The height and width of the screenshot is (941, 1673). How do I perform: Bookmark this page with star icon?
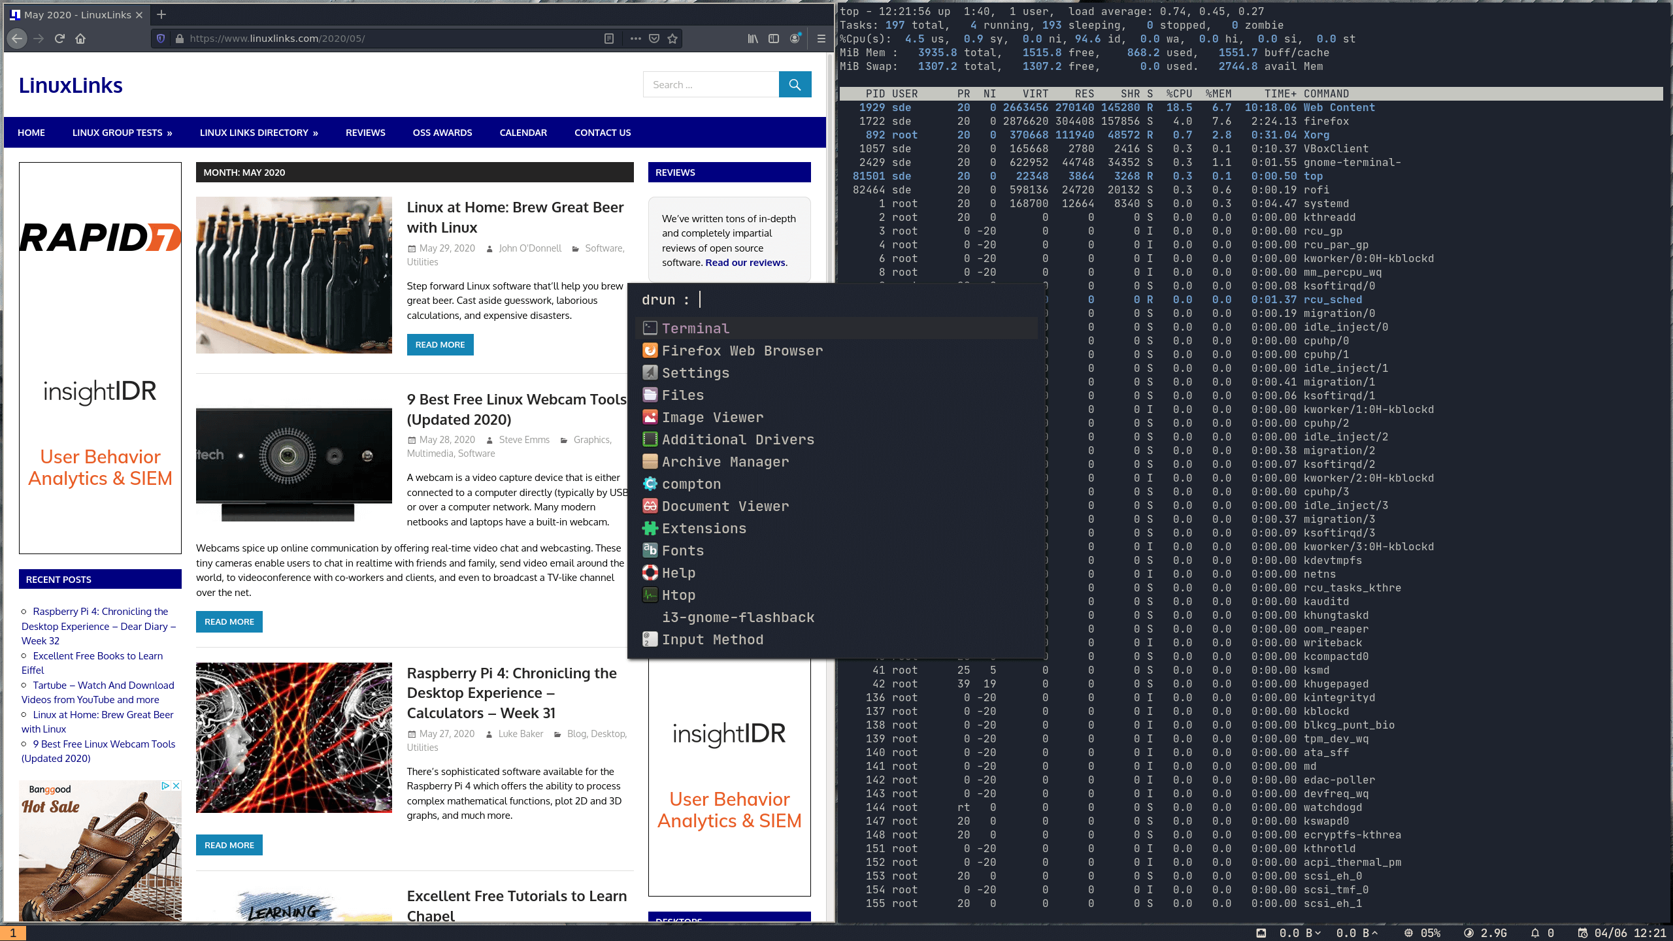pos(672,39)
